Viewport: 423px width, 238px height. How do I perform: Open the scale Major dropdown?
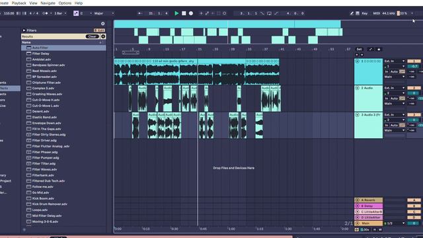click(104, 13)
